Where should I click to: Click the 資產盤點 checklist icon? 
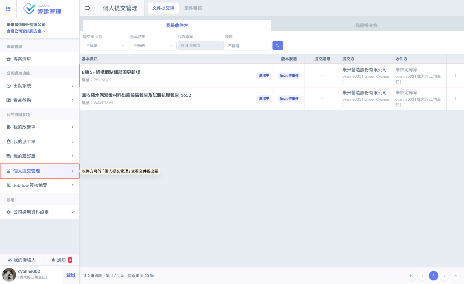pyautogui.click(x=9, y=100)
